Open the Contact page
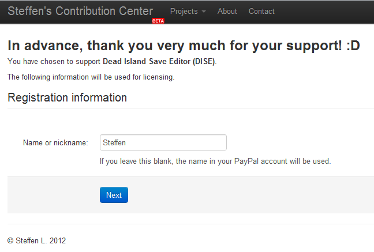This screenshot has width=374, height=252. tap(261, 12)
